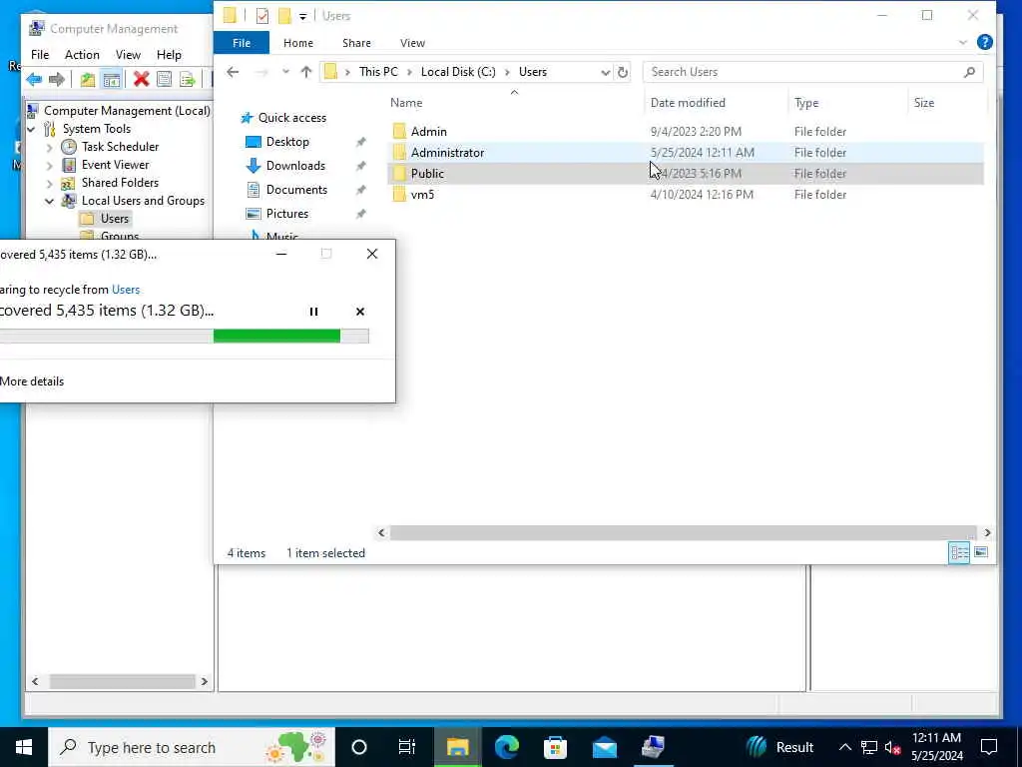Switch to Details view using the status bar icon
This screenshot has height=767, width=1022.
(959, 553)
